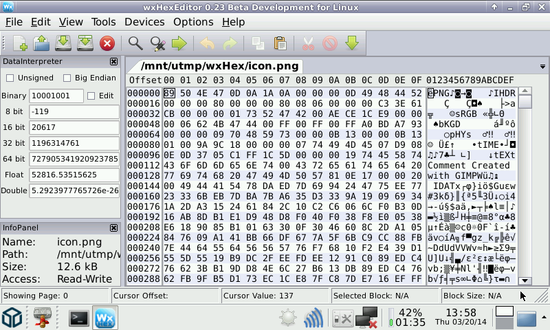Open the taskbar start menu cube icon

(12, 318)
